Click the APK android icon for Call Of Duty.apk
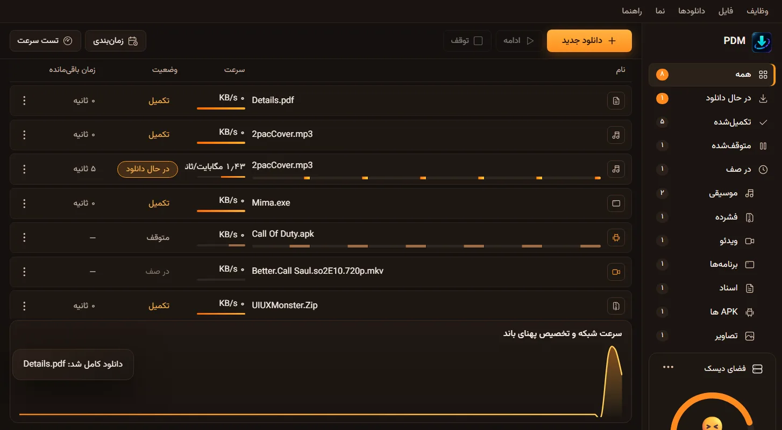Viewport: 782px width, 430px height. [616, 237]
